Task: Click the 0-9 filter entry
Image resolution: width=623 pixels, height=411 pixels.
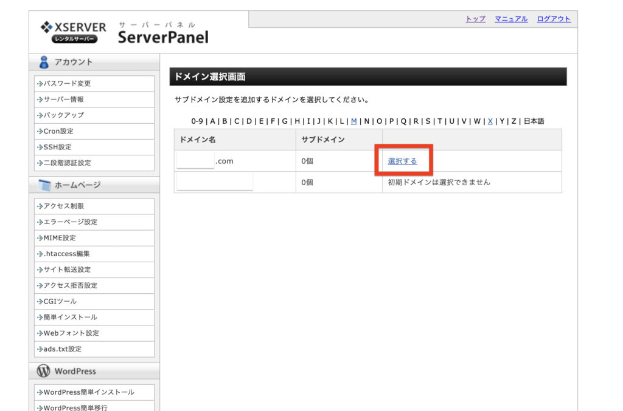Action: click(x=197, y=121)
